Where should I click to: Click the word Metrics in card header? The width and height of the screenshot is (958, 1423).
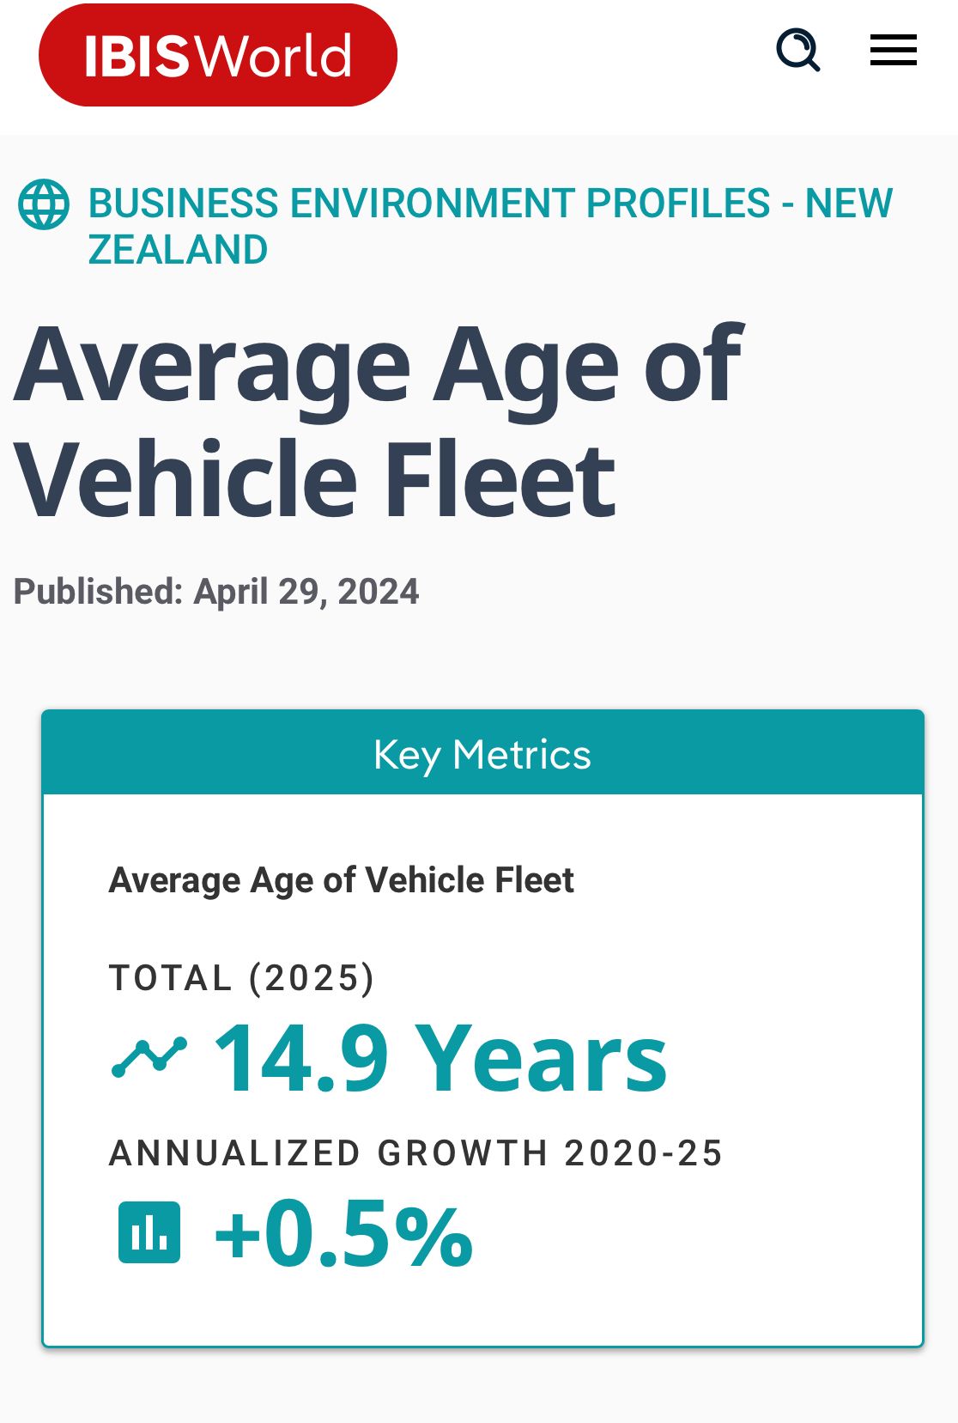pos(521,754)
